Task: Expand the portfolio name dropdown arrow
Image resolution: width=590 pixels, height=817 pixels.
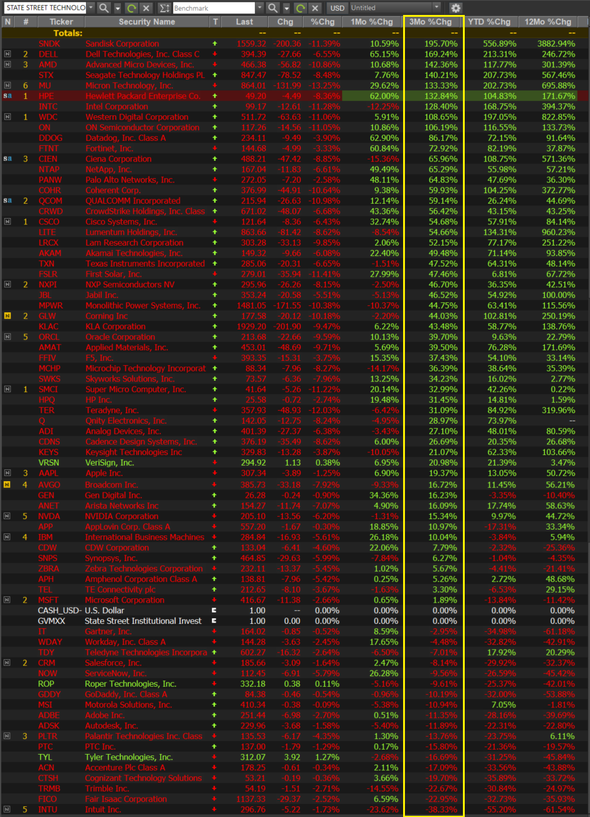Action: click(91, 8)
